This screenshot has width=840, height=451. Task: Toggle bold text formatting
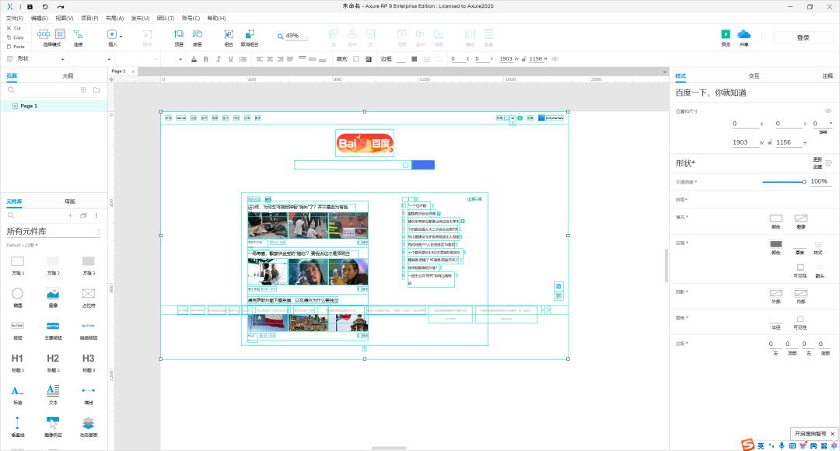coord(205,59)
